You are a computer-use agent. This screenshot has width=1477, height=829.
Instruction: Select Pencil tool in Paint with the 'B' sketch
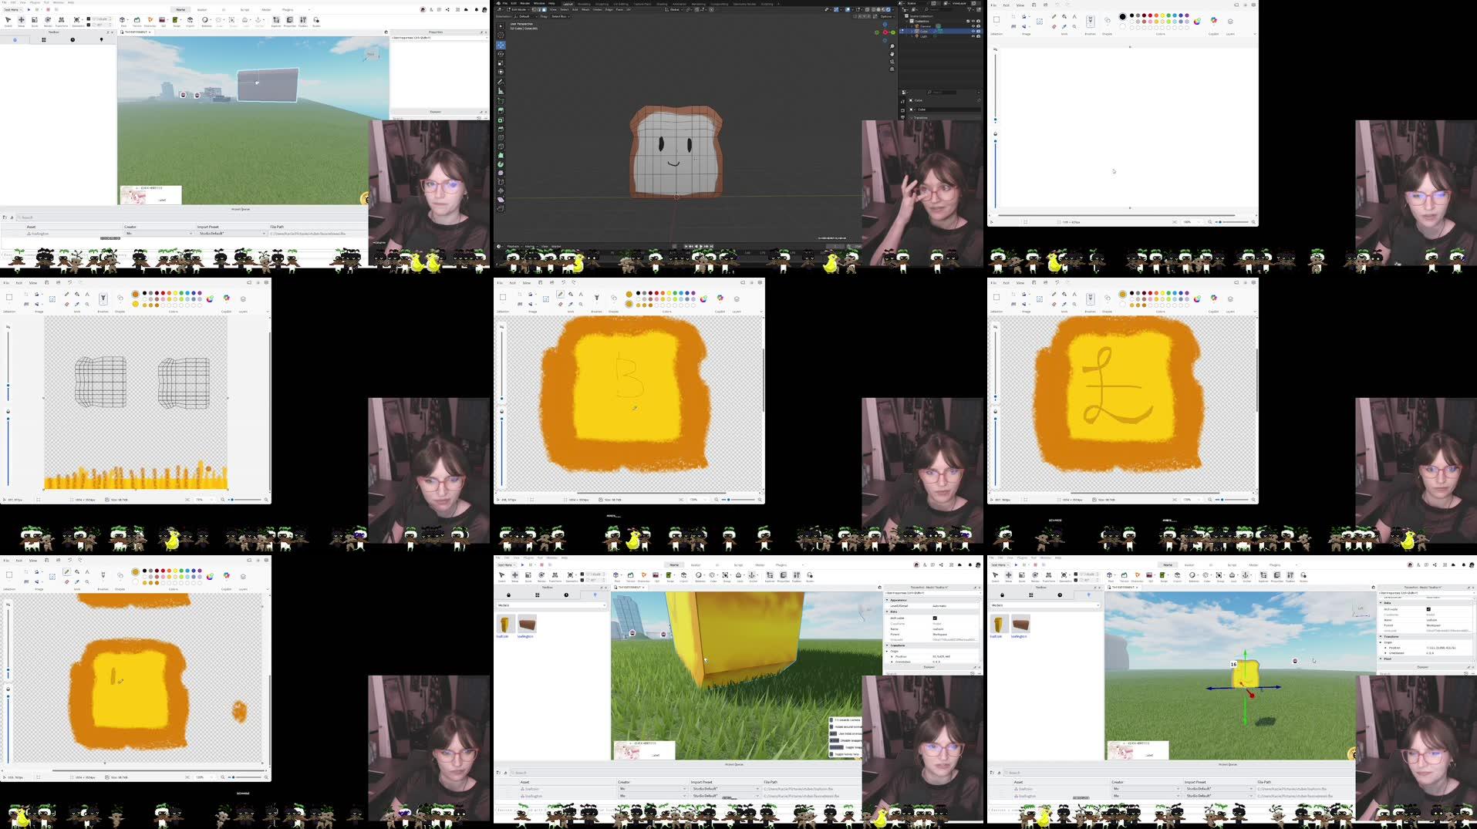[560, 294]
